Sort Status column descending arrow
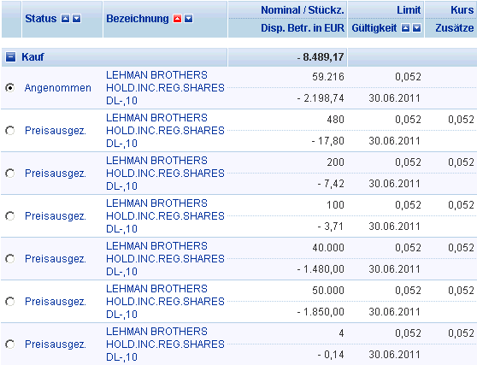The width and height of the screenshot is (477, 365). tap(77, 19)
